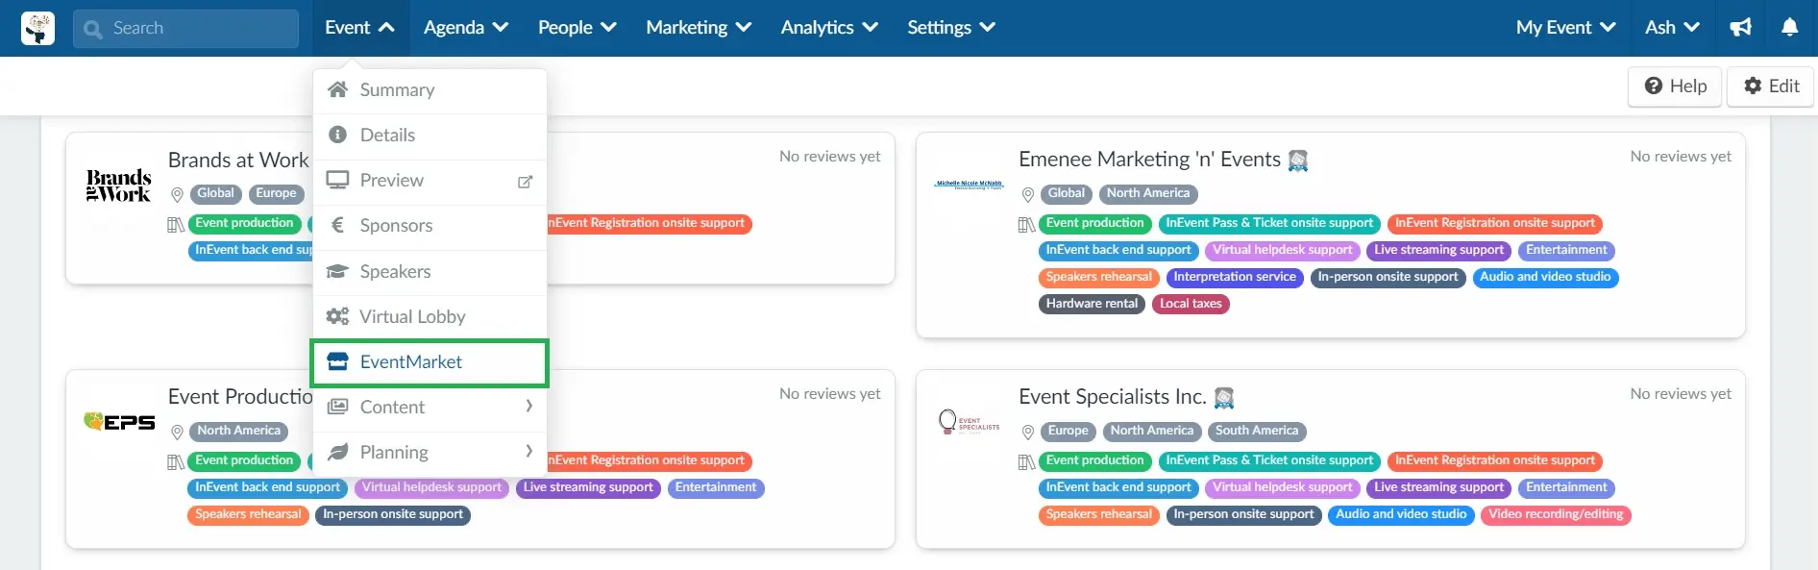Click the Emenee Marketing verified badge icon
This screenshot has height=570, width=1818.
tap(1298, 161)
